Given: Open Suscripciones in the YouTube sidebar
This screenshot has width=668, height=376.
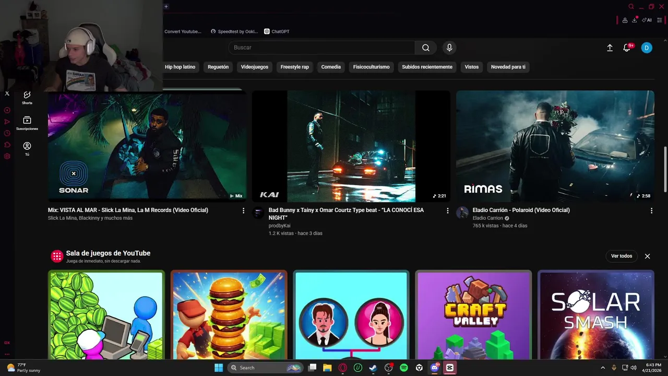Looking at the screenshot, I should tap(27, 123).
